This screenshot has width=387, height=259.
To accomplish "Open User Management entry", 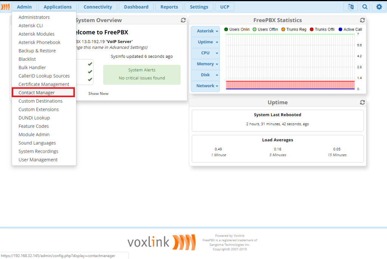I will coord(44,160).
